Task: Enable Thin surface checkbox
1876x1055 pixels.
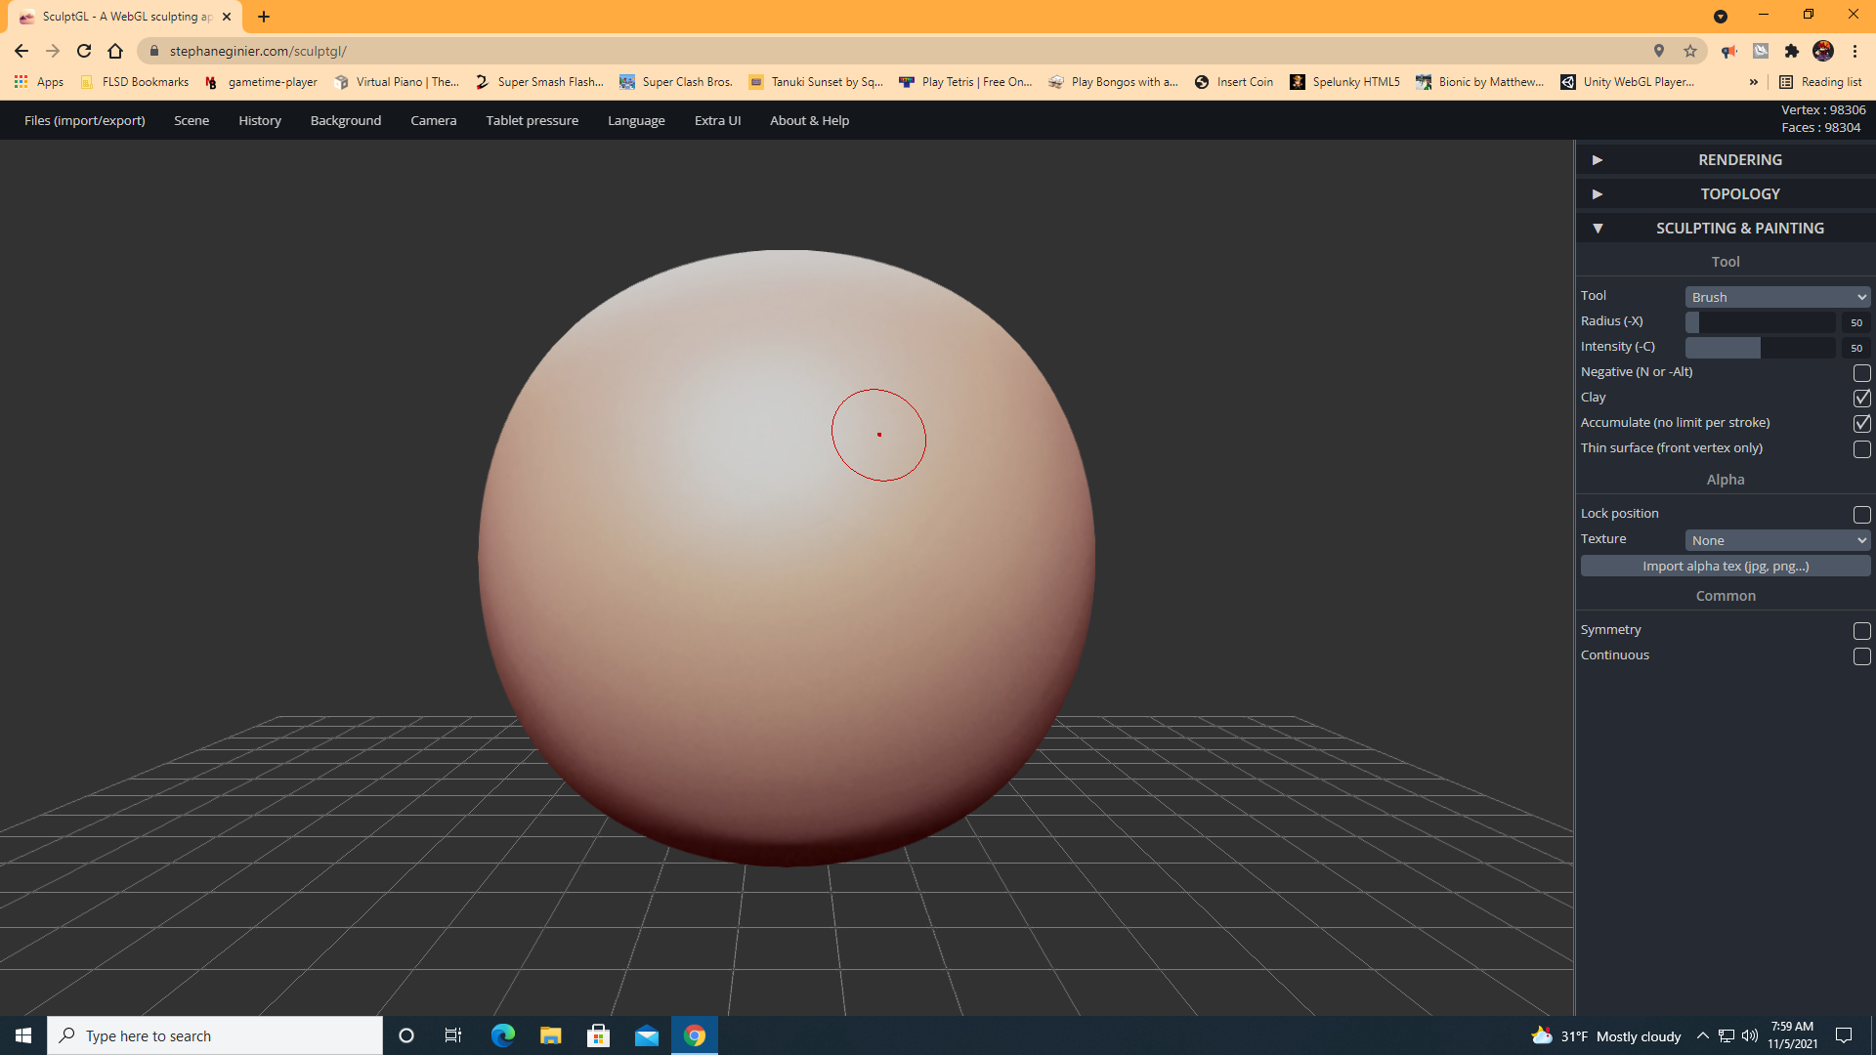Action: (x=1861, y=449)
